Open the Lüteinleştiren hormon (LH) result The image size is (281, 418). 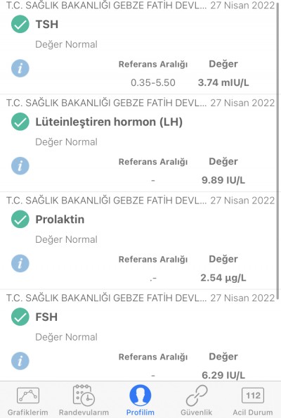(x=109, y=122)
